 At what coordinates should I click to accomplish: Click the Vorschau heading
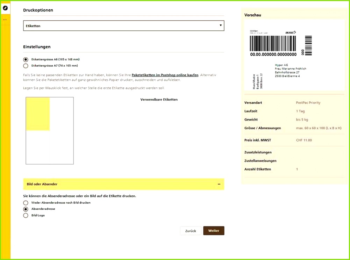coord(253,15)
